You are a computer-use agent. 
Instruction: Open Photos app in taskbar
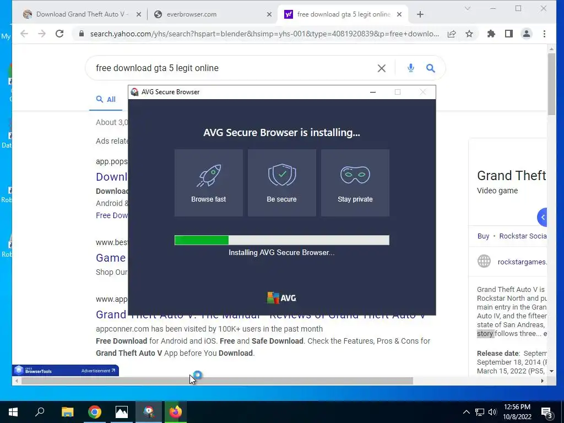(122, 412)
